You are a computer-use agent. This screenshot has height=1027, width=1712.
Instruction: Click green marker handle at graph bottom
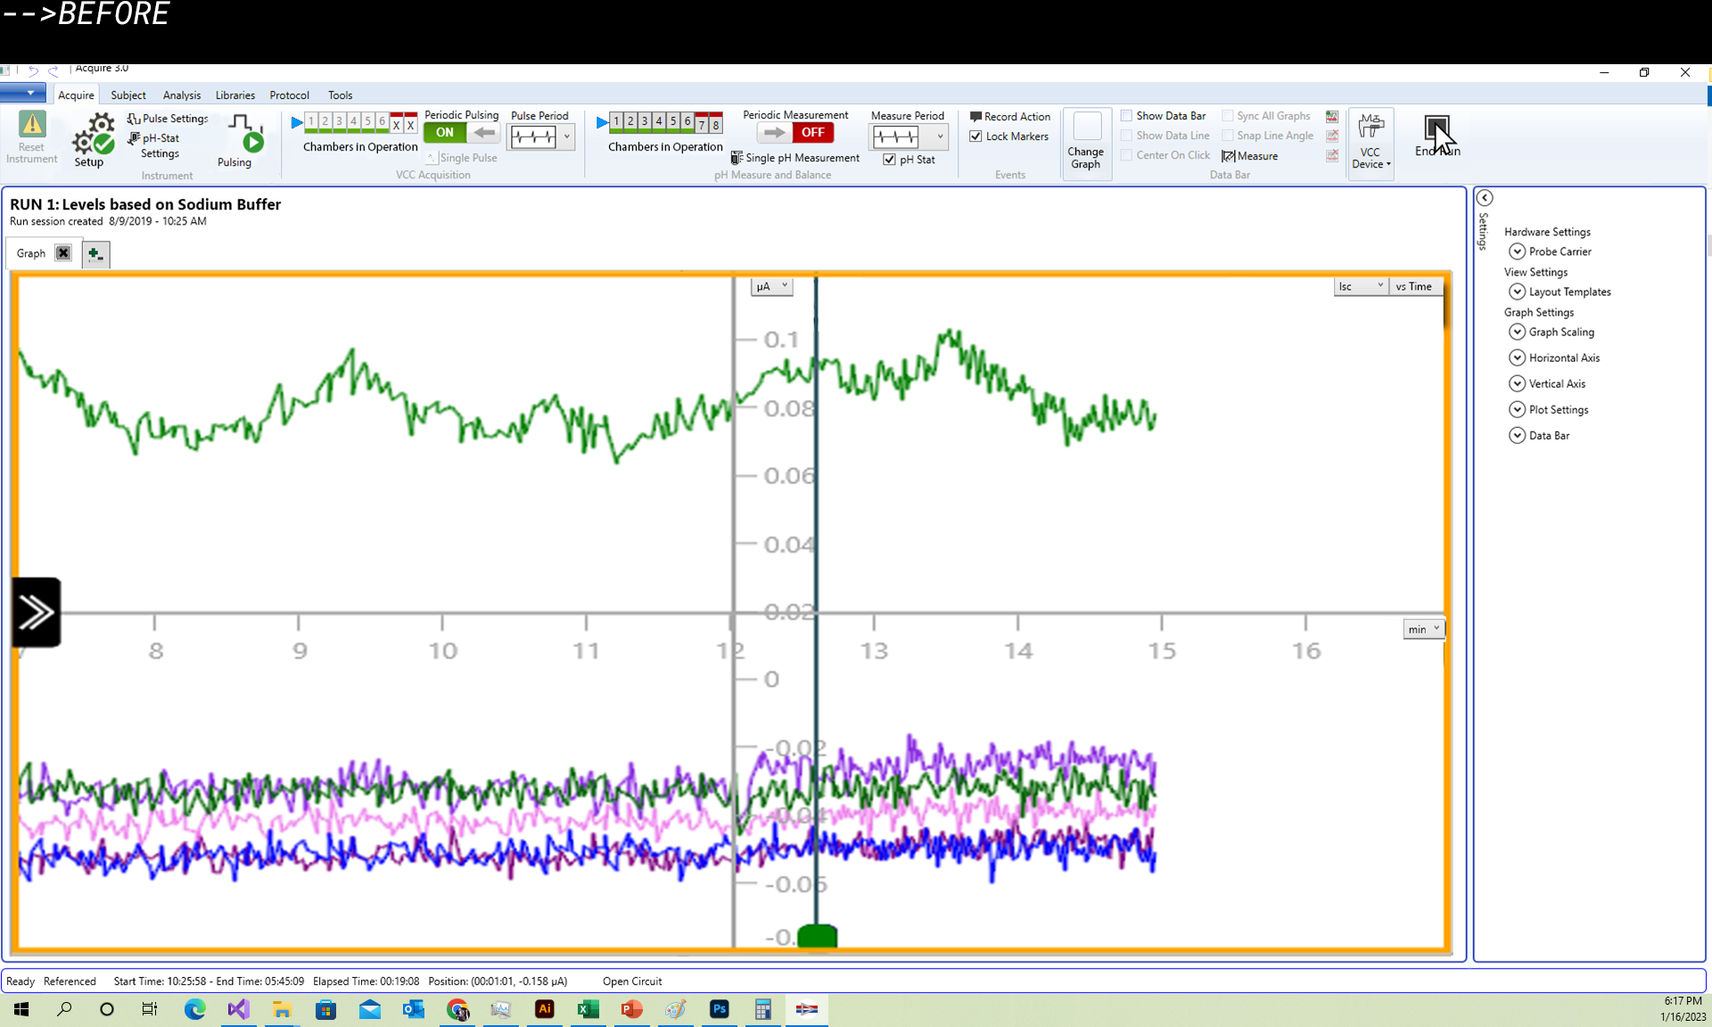(817, 936)
